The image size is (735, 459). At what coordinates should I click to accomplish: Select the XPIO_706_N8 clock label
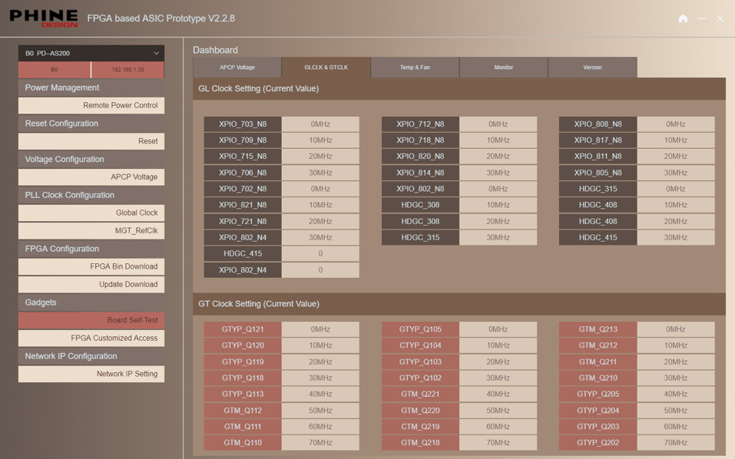243,173
